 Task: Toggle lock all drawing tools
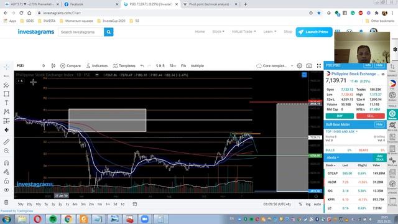click(x=6, y=181)
